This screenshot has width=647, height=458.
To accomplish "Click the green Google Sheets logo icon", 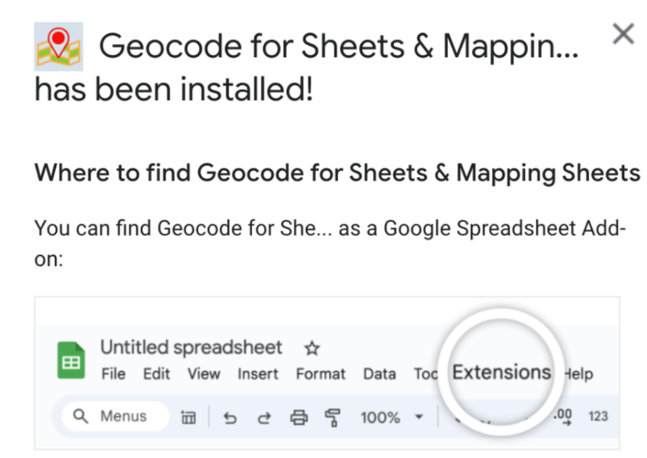I will coord(71,360).
